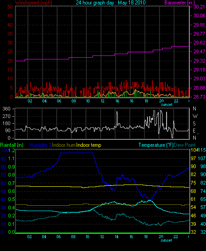Click the "Indoor temp" legend label
Viewport: 206px width, 251px height.
[89, 145]
